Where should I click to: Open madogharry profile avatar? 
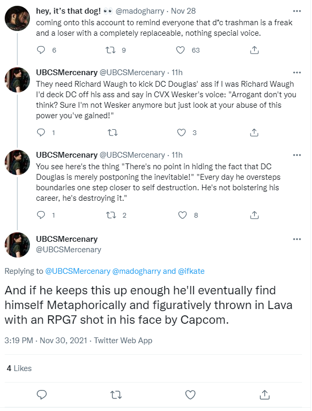pyautogui.click(x=17, y=18)
